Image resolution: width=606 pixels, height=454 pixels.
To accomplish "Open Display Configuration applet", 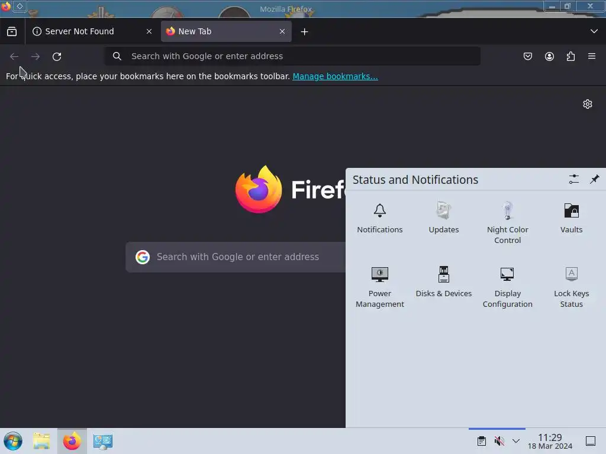I will tap(507, 287).
